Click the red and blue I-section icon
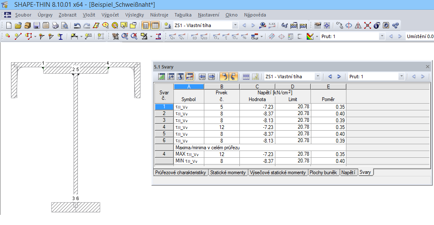Viewport: 434px width, 225px height. (x=158, y=36)
